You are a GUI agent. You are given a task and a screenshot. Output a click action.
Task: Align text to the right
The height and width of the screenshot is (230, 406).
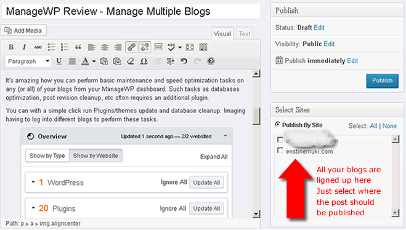[118, 47]
